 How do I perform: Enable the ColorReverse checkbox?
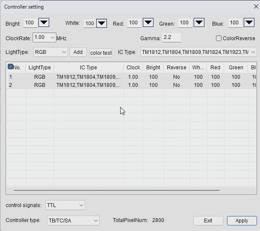pyautogui.click(x=219, y=38)
